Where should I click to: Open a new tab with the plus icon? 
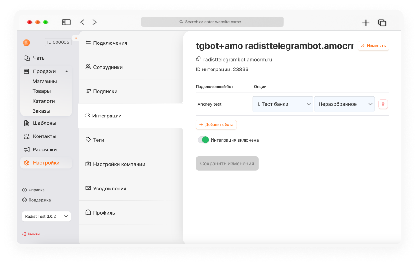click(x=366, y=23)
